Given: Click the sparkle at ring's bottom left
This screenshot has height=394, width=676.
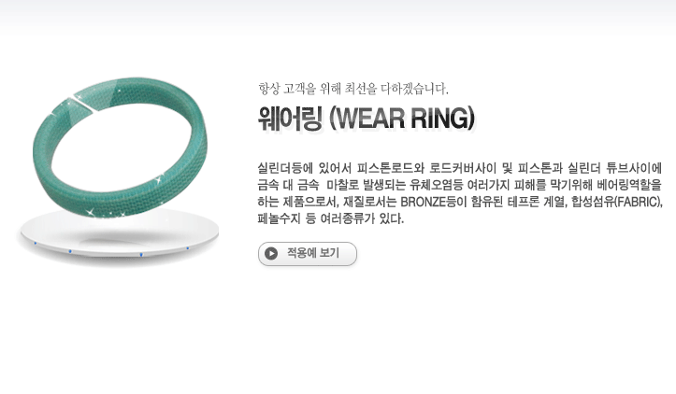Looking at the screenshot, I should 91,211.
